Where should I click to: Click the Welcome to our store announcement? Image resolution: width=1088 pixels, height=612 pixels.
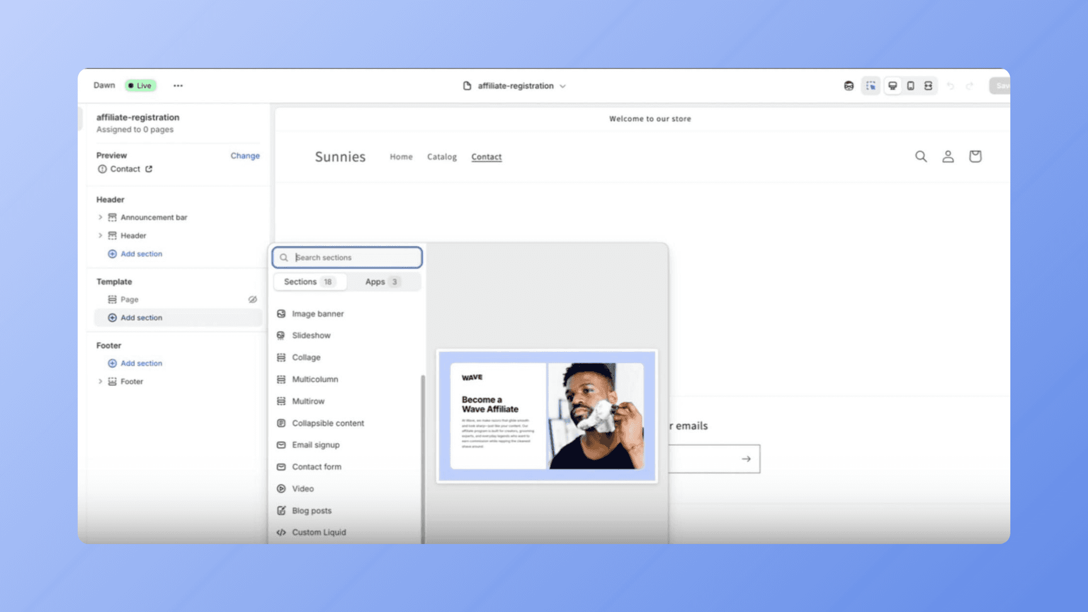tap(650, 119)
